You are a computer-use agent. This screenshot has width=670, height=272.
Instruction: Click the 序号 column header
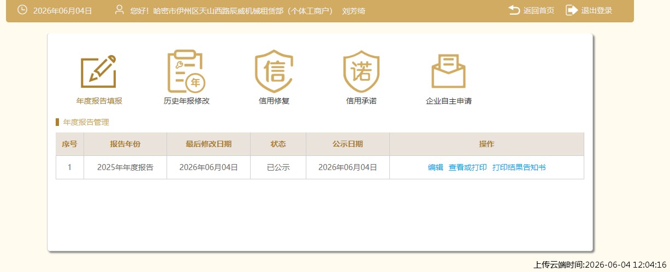coord(69,144)
